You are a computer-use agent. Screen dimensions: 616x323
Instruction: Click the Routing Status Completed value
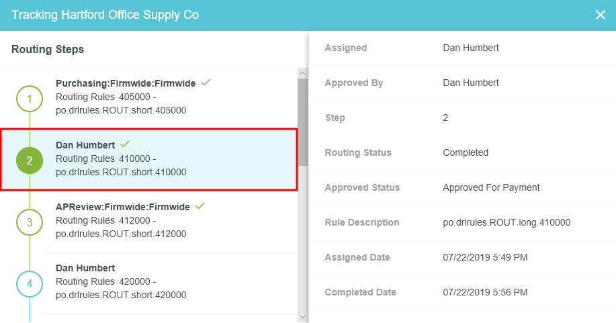click(466, 152)
